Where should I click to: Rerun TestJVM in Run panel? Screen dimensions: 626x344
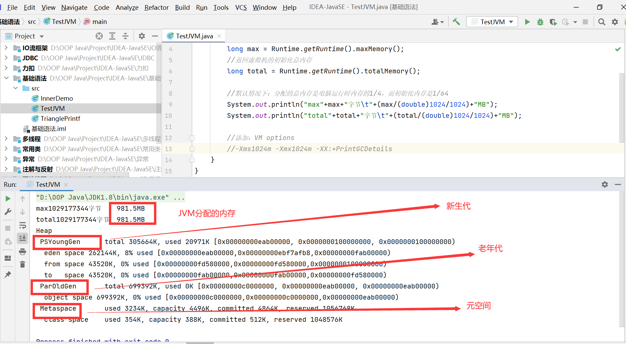pos(8,199)
